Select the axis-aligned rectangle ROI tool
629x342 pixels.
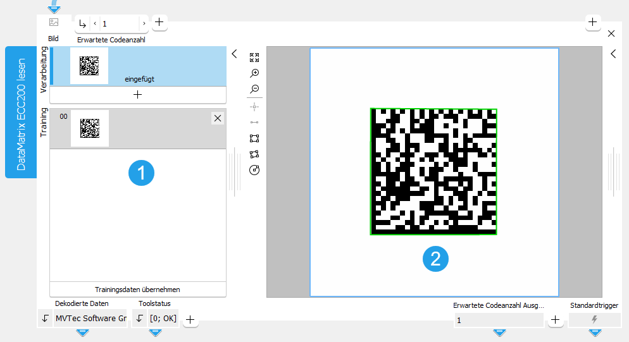pyautogui.click(x=254, y=138)
